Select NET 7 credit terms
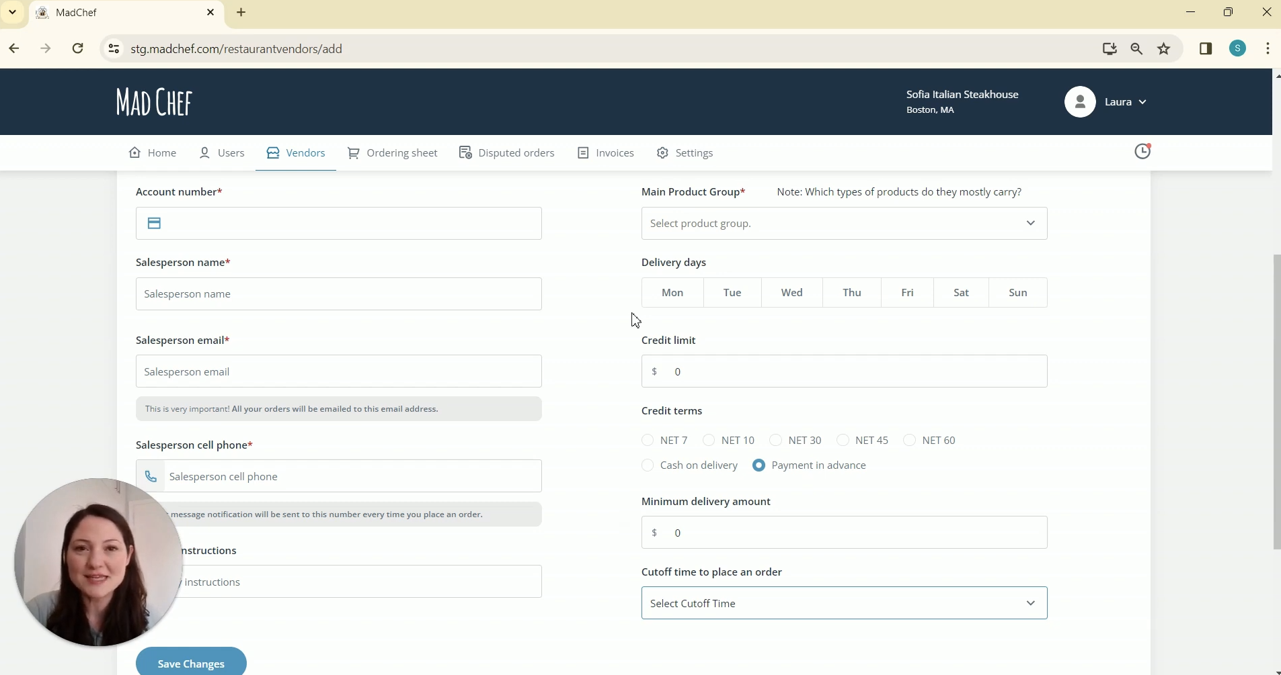The image size is (1281, 675). pyautogui.click(x=648, y=441)
